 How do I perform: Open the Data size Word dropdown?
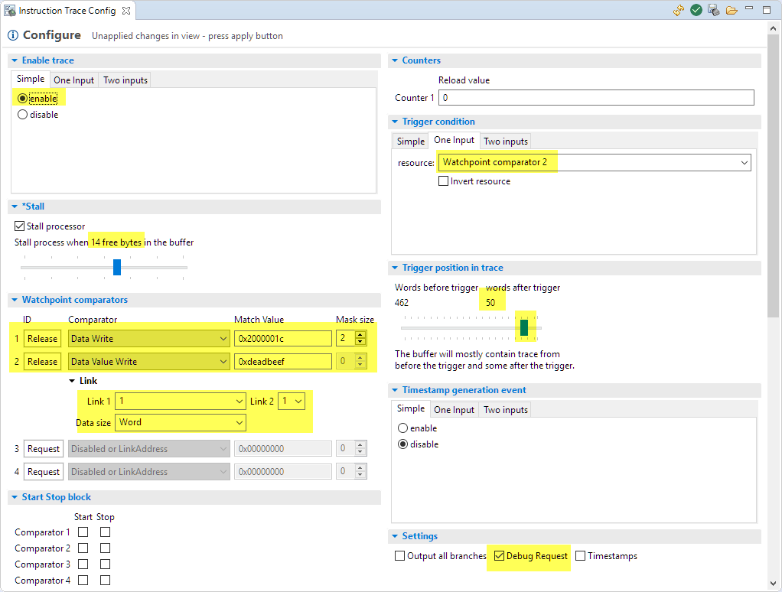click(239, 422)
